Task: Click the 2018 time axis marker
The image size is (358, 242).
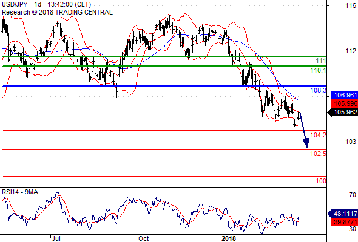Action: click(x=229, y=238)
